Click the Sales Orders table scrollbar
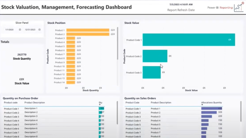 pos(241,111)
